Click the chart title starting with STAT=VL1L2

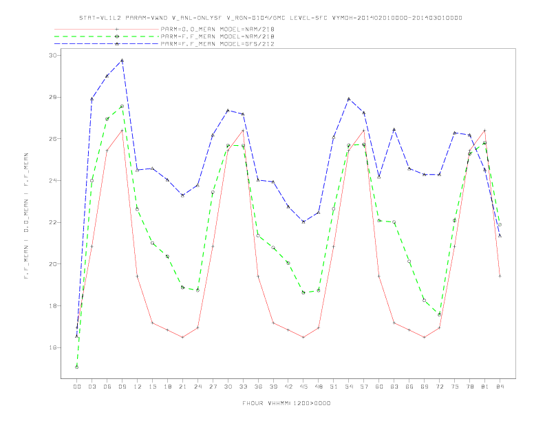(x=270, y=18)
